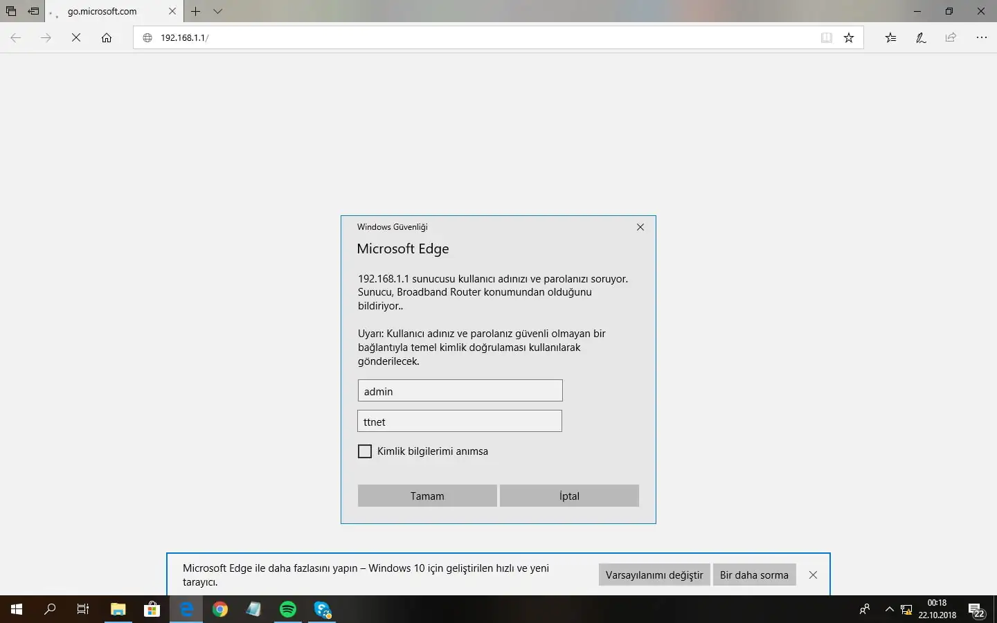Confirm login with Tamam button
This screenshot has height=623, width=997.
[x=427, y=496]
